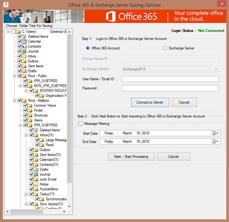Click the folder icon beside Sent Items(31)
This screenshot has height=222, width=229.
pyautogui.click(x=36, y=155)
